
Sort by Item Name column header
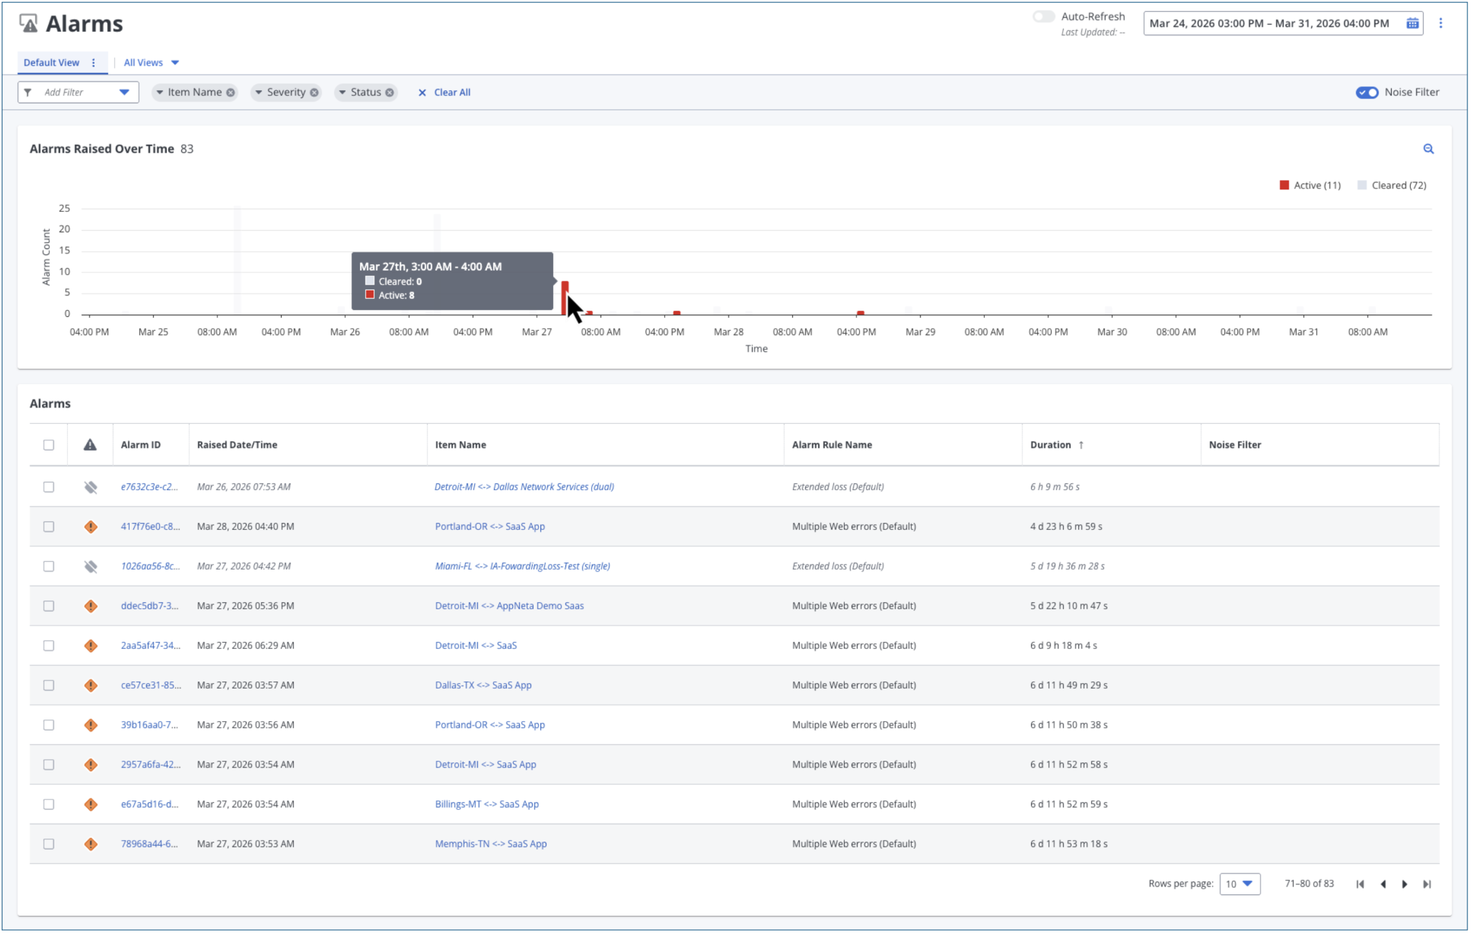(461, 445)
